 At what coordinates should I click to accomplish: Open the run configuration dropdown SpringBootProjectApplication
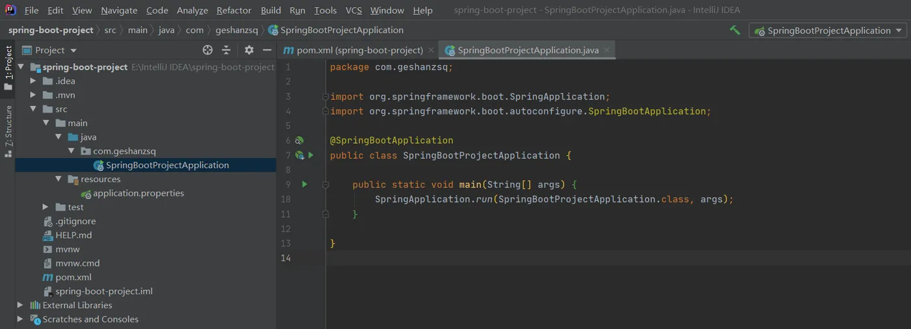(x=828, y=30)
